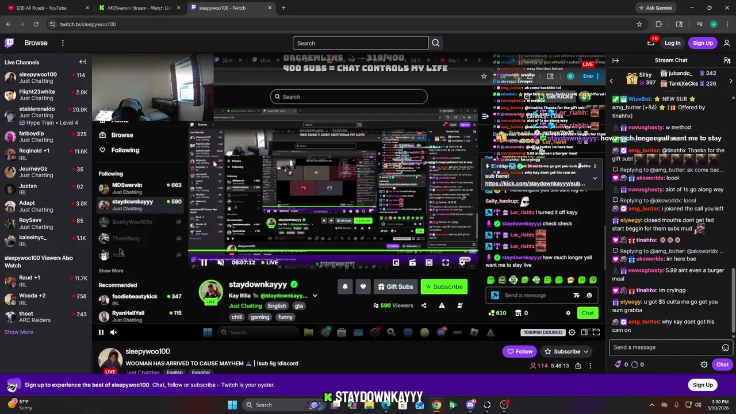Reload the page
Image resolution: width=736 pixels, height=414 pixels.
tap(36, 24)
